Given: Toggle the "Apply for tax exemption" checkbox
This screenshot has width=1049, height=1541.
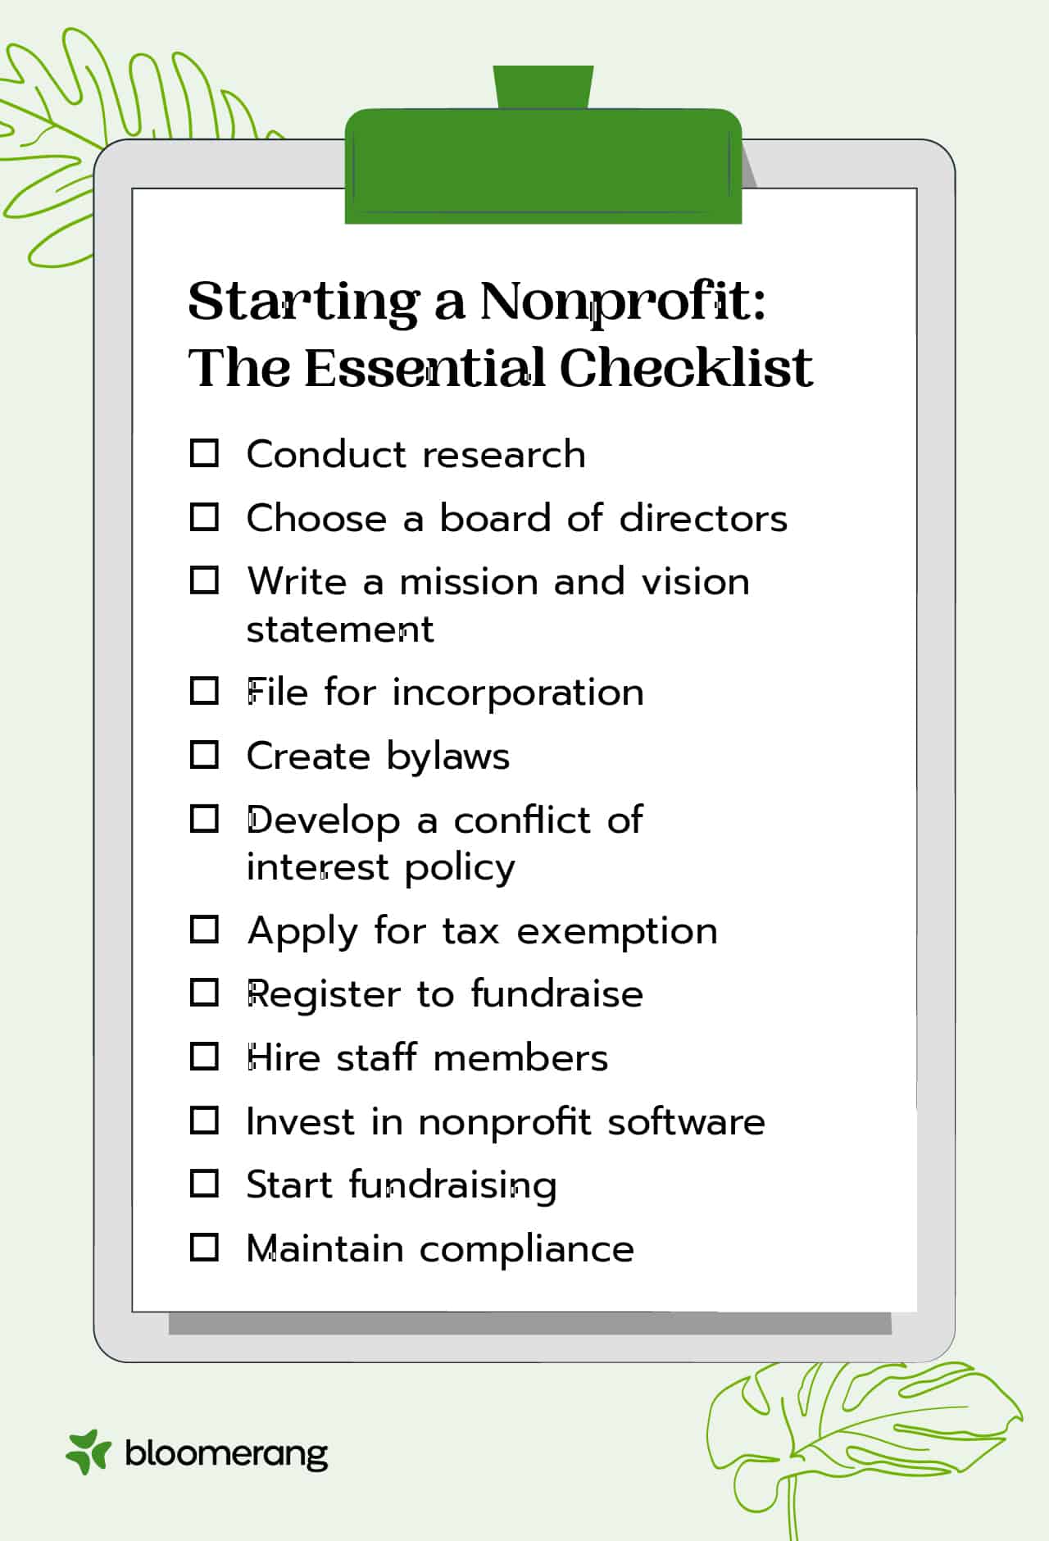Looking at the screenshot, I should pyautogui.click(x=204, y=930).
